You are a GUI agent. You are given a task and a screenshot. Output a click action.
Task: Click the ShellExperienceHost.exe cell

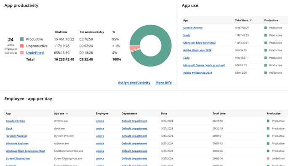69,151
